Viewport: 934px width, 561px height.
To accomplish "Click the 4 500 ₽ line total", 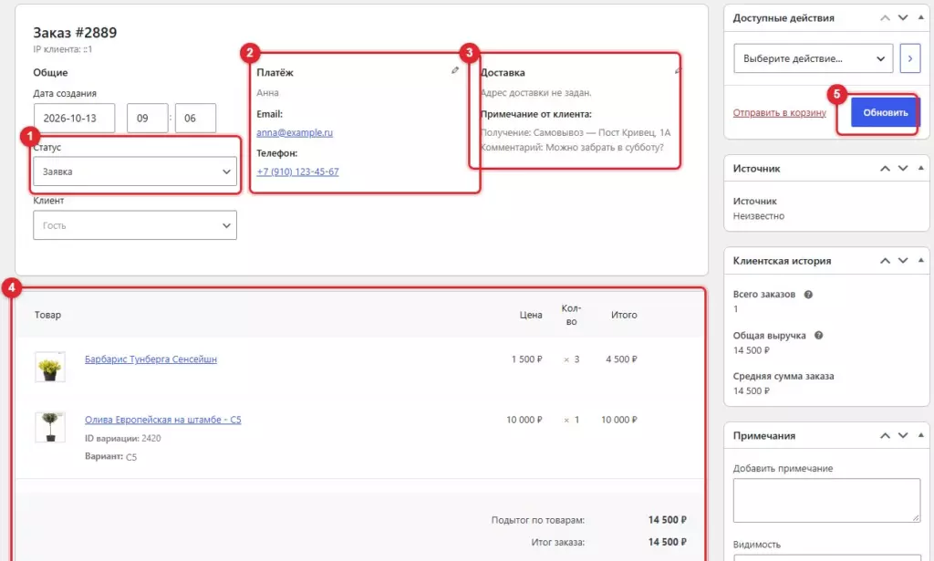I will (621, 359).
